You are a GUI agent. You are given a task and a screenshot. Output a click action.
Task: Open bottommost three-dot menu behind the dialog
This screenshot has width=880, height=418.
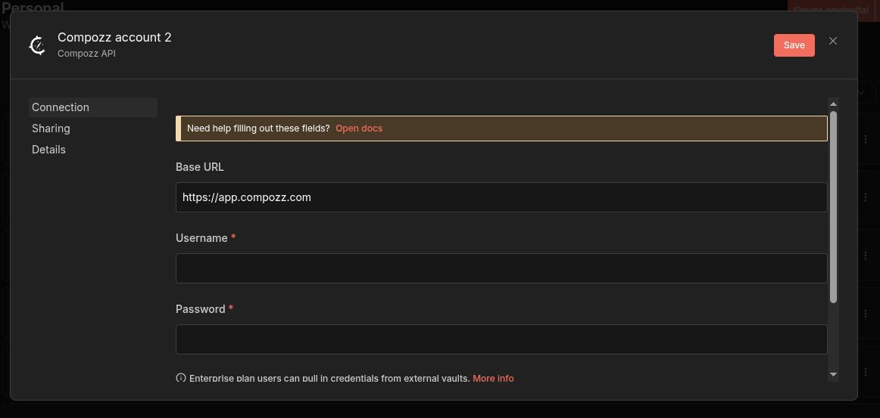tap(866, 372)
